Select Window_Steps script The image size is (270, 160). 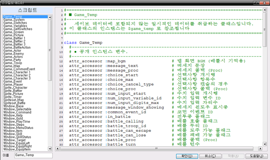point(25,125)
